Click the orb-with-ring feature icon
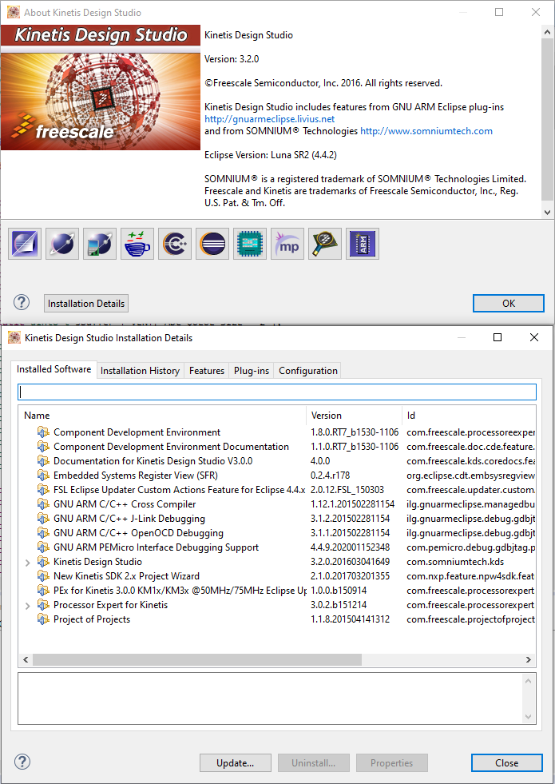555x784 pixels. pyautogui.click(x=62, y=244)
